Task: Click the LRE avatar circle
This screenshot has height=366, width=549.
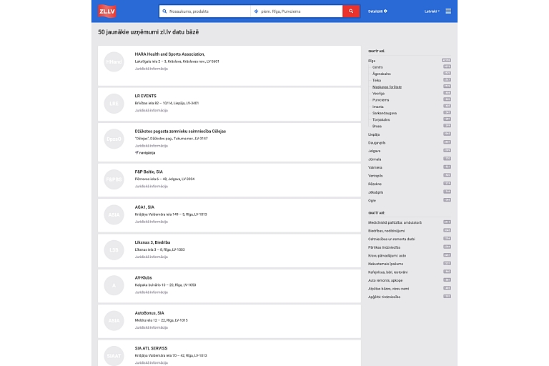Action: click(114, 104)
